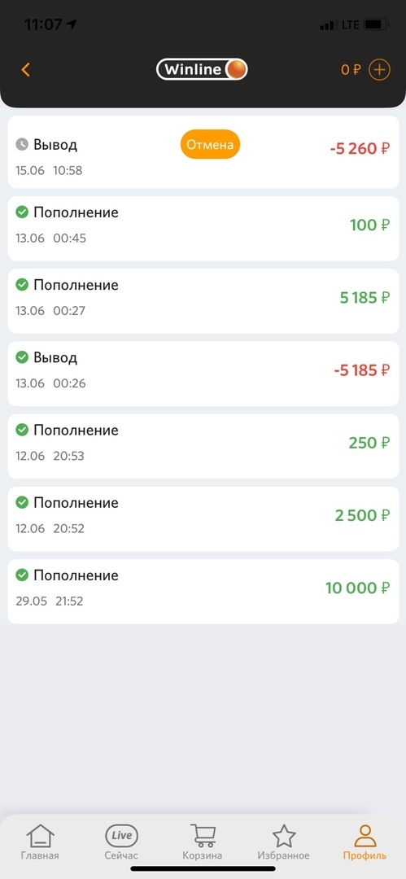Tap the clock icon on pending Вывод
The image size is (406, 879).
coord(22,144)
